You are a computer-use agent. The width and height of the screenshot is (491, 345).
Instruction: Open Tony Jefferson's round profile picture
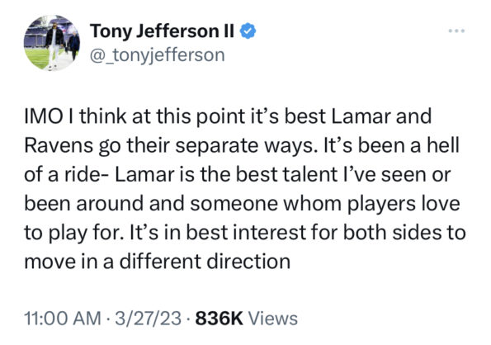(x=52, y=43)
